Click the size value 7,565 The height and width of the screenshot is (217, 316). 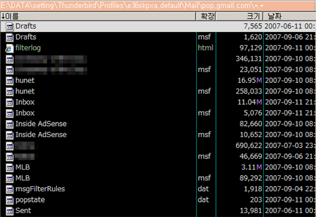(253, 26)
